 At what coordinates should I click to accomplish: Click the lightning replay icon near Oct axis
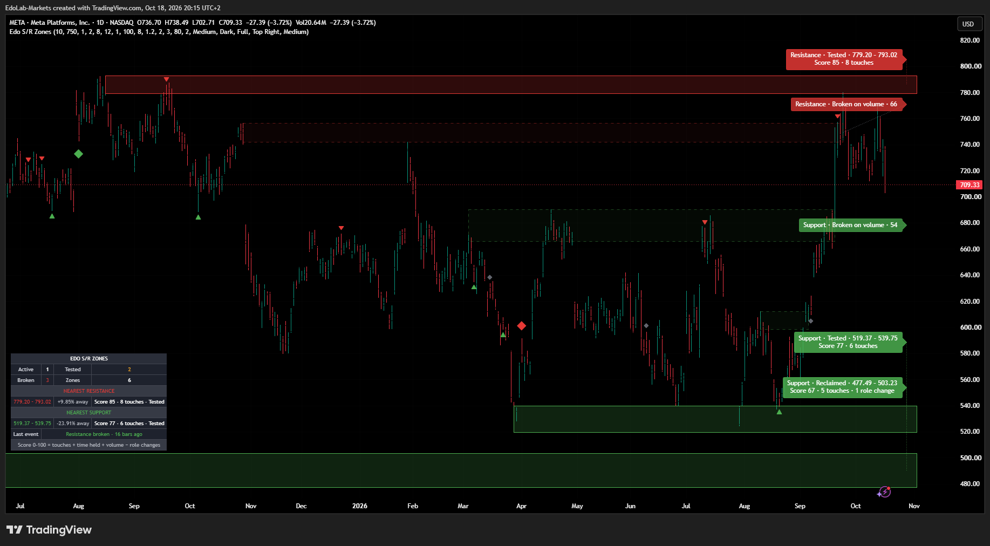click(x=884, y=492)
